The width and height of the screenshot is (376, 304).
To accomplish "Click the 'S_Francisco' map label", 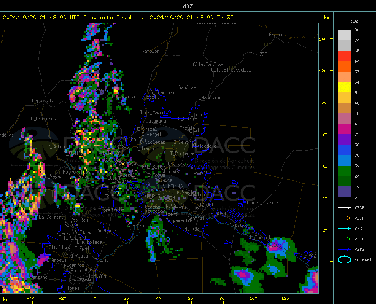I will coord(164,92).
